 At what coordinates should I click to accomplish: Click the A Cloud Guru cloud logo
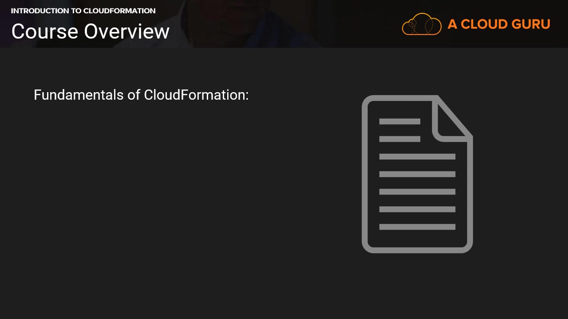[422, 24]
